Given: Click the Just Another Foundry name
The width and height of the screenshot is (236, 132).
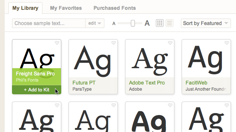Looking at the screenshot, I should point(206,89).
